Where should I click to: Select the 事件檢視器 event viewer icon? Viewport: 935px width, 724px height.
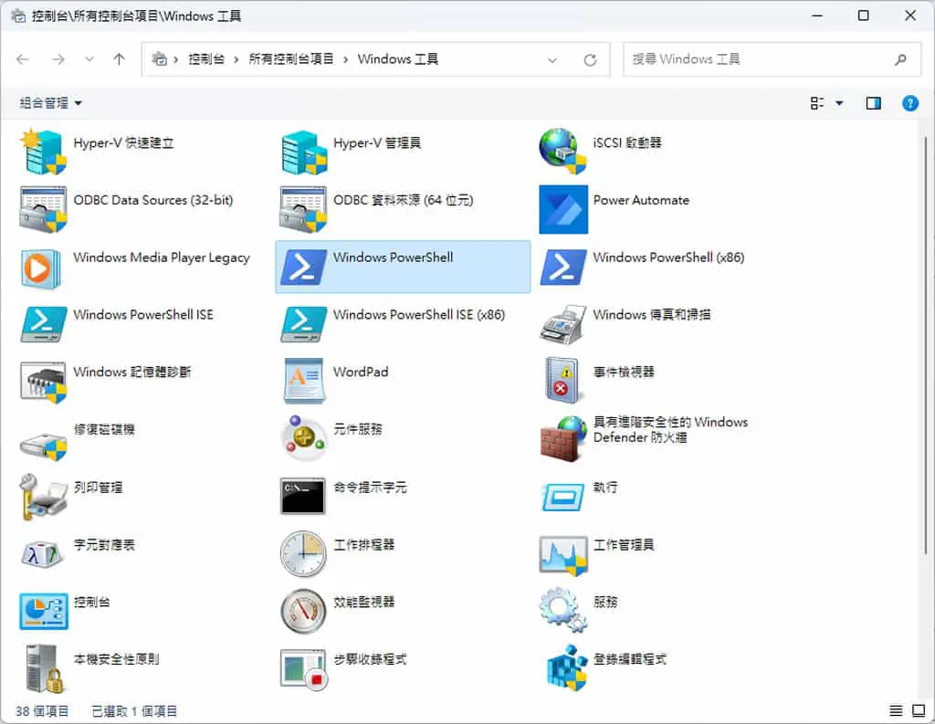(x=562, y=381)
